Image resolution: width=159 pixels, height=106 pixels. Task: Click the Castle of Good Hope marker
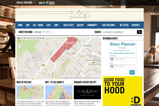coord(100,60)
